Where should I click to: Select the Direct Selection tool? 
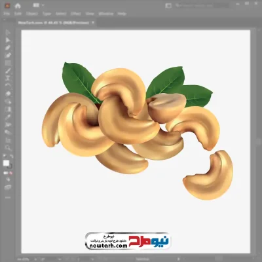(8, 40)
